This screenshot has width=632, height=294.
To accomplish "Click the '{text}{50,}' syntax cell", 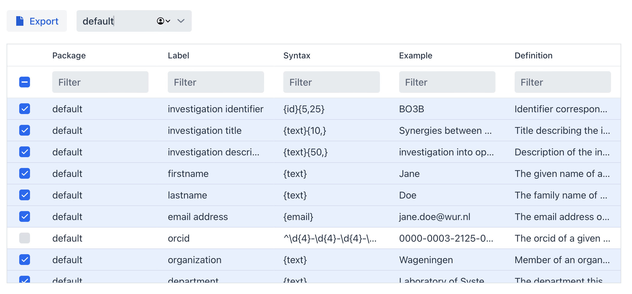I will click(305, 152).
